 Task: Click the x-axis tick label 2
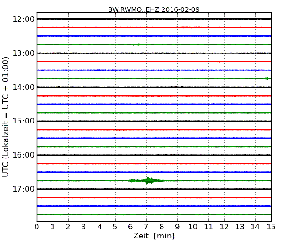[x=68, y=227]
